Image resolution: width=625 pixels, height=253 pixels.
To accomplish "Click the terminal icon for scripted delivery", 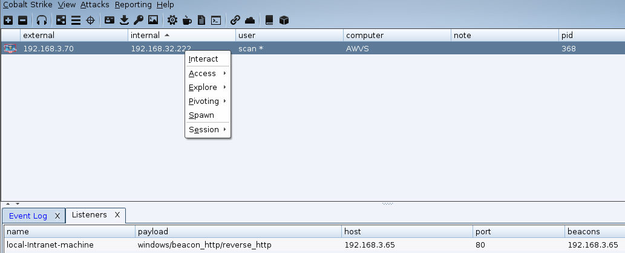I will (216, 20).
